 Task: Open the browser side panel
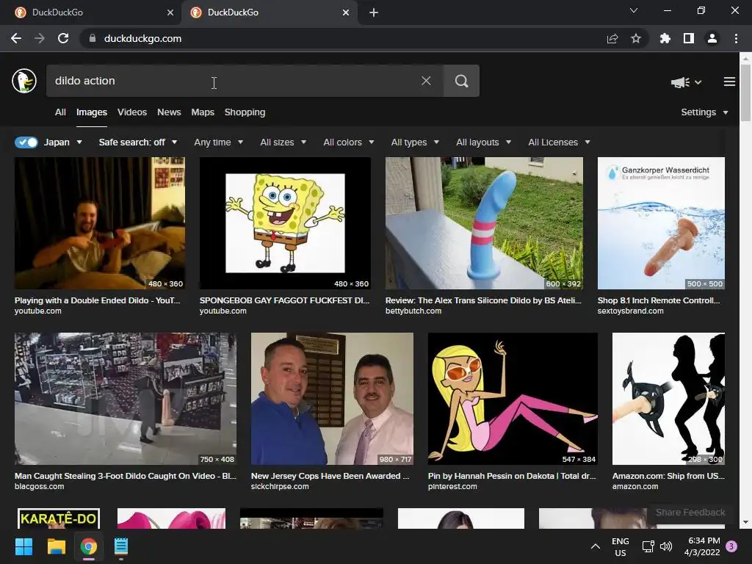point(689,38)
